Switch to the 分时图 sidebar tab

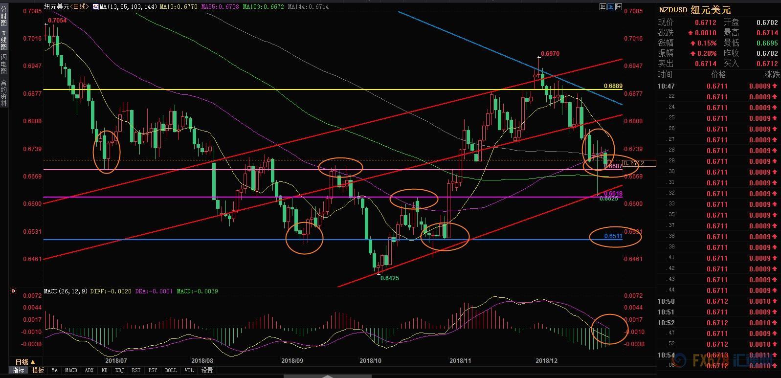coord(4,15)
